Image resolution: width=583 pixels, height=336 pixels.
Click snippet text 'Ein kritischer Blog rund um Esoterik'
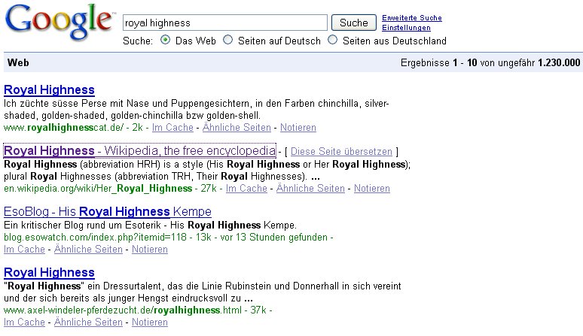(83, 225)
